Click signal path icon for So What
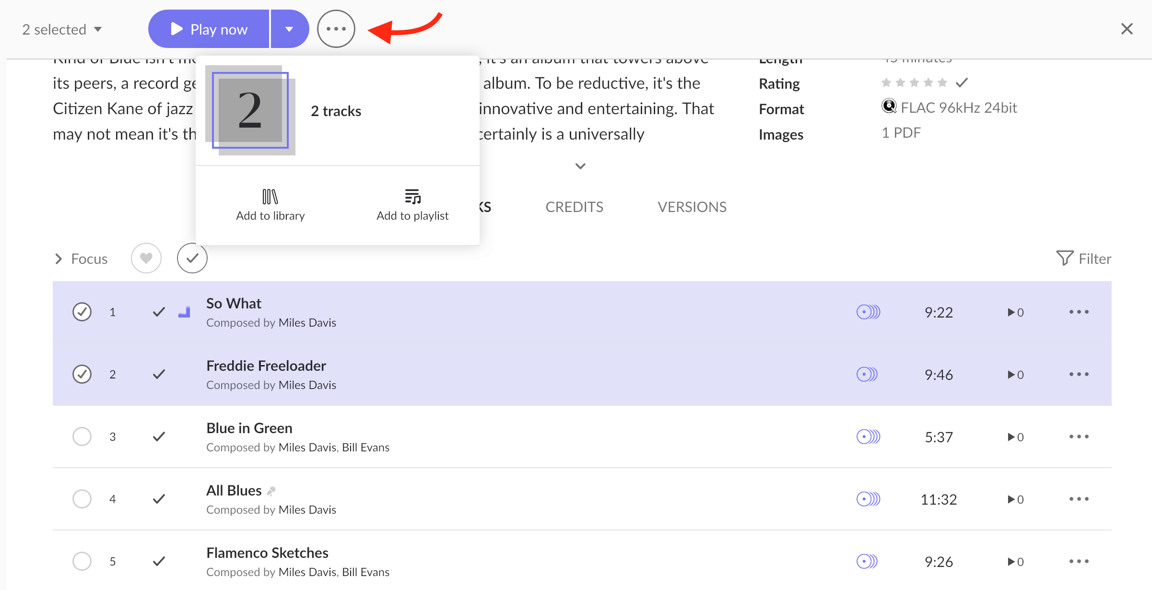 (868, 312)
